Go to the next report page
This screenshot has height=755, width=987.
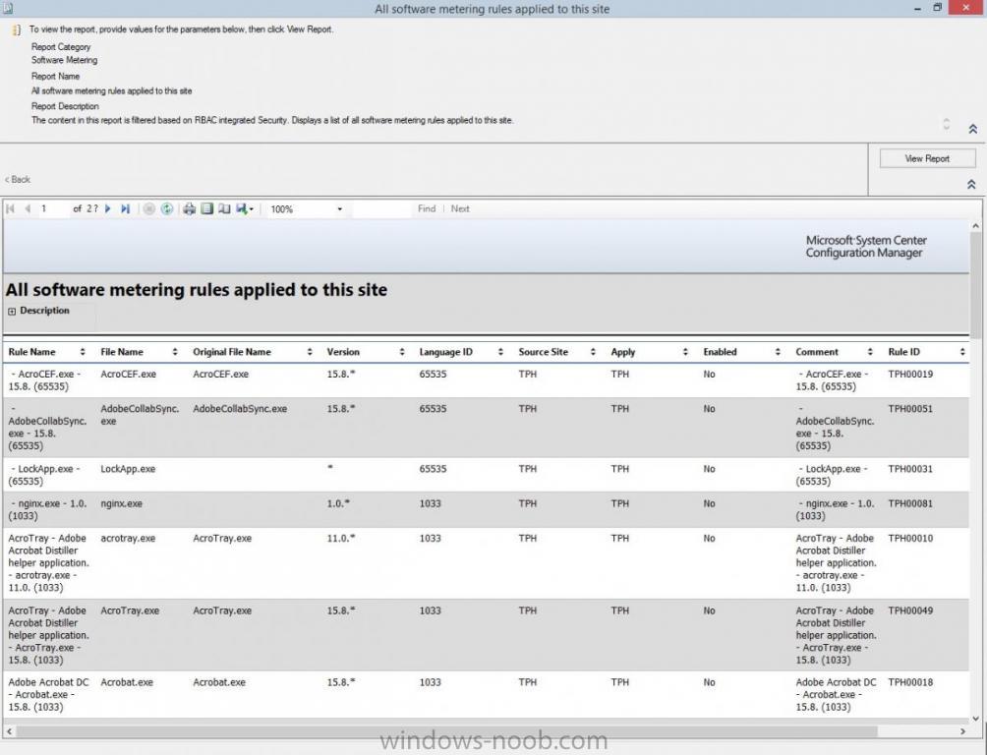[107, 208]
